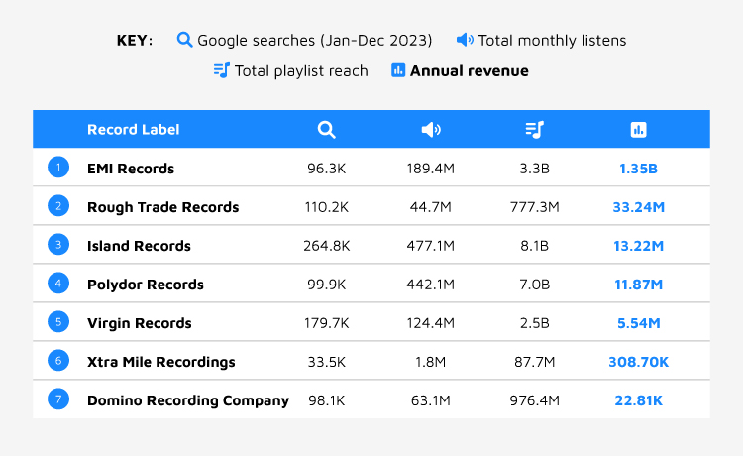743x456 pixels.
Task: Click Google searches (Jan-Dec 2023) key text
Action: click(x=315, y=41)
